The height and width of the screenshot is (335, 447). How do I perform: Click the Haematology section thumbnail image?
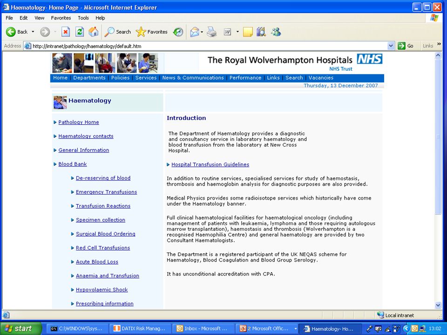(60, 102)
